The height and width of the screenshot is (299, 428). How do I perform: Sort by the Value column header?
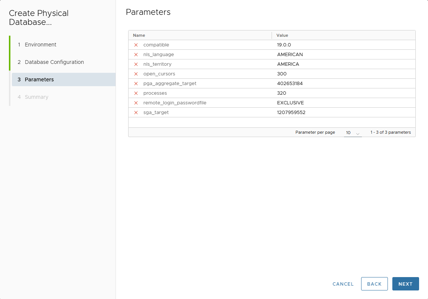click(x=282, y=35)
